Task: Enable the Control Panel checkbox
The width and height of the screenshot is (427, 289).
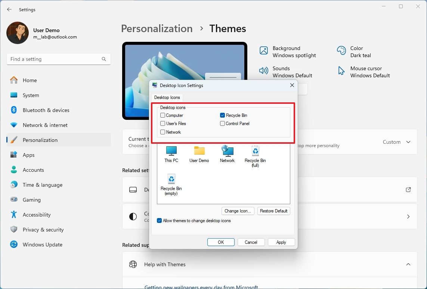Action: click(223, 124)
